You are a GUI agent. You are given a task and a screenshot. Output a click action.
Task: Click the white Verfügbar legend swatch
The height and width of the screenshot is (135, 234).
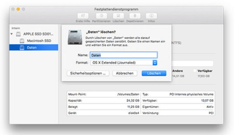(x=194, y=71)
